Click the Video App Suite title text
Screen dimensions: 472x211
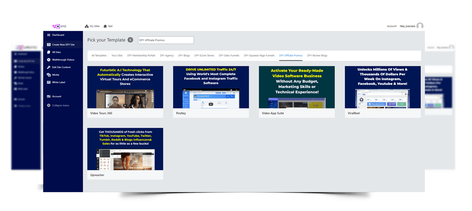pos(273,114)
